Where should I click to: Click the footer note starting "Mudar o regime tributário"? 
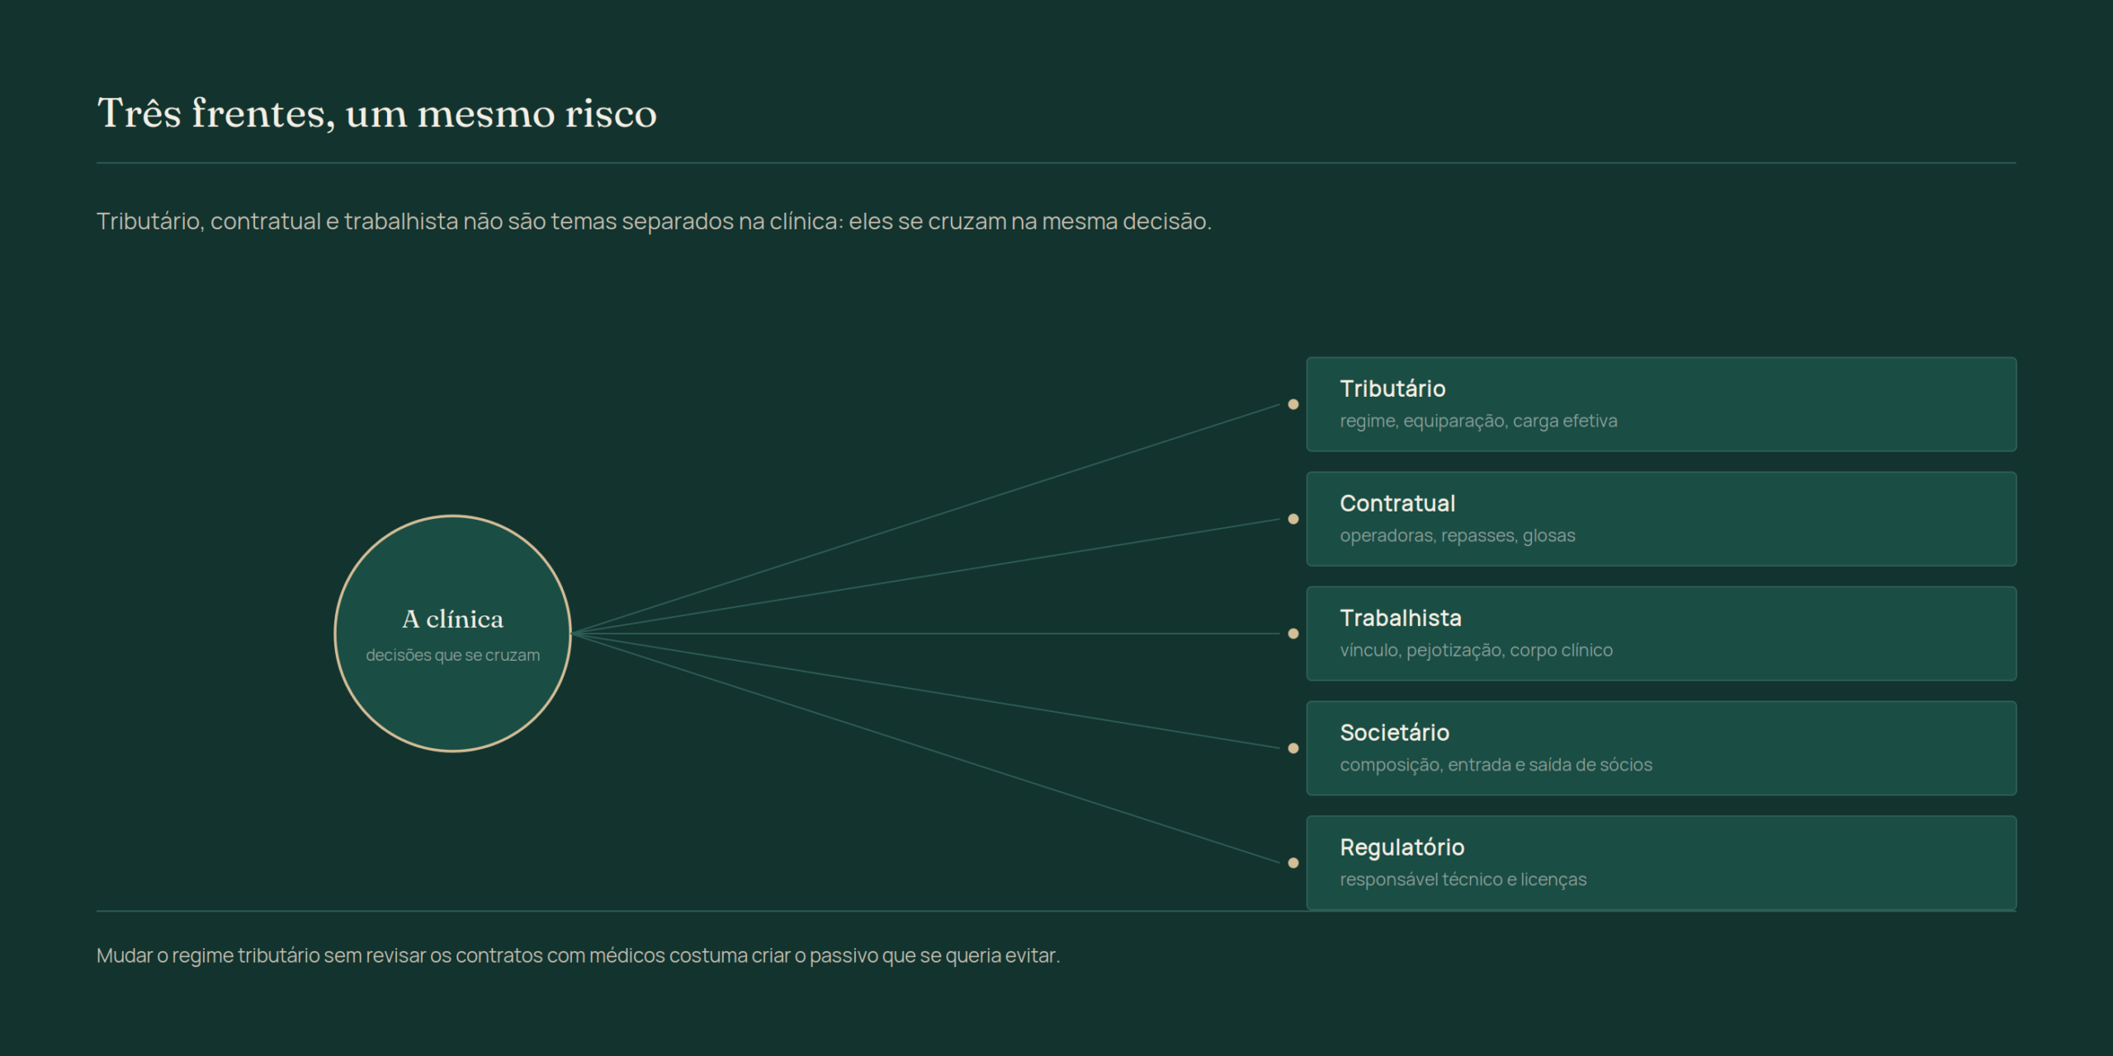coord(578,955)
